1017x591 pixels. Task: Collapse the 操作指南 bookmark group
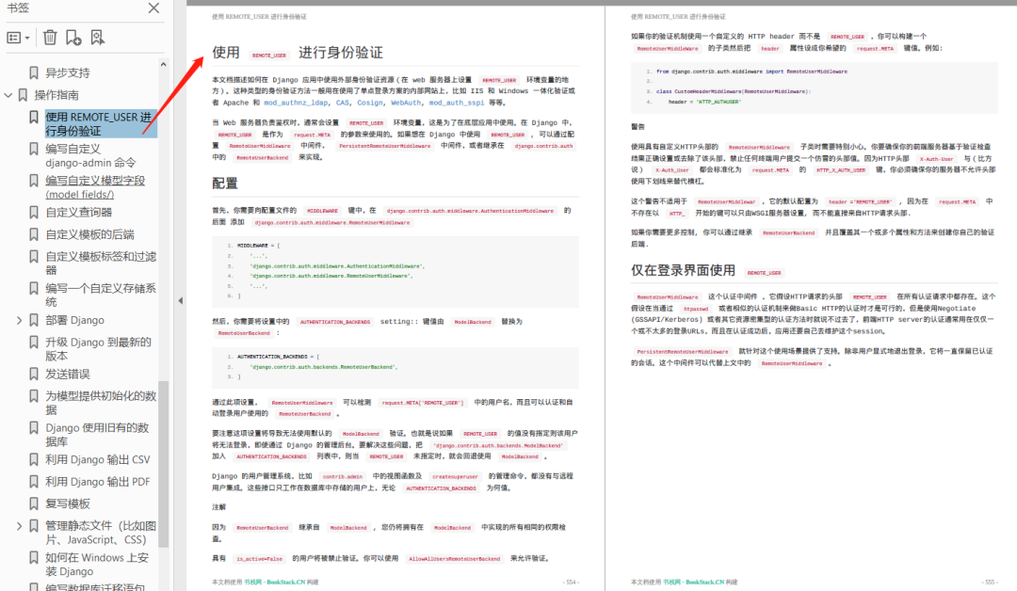point(8,95)
